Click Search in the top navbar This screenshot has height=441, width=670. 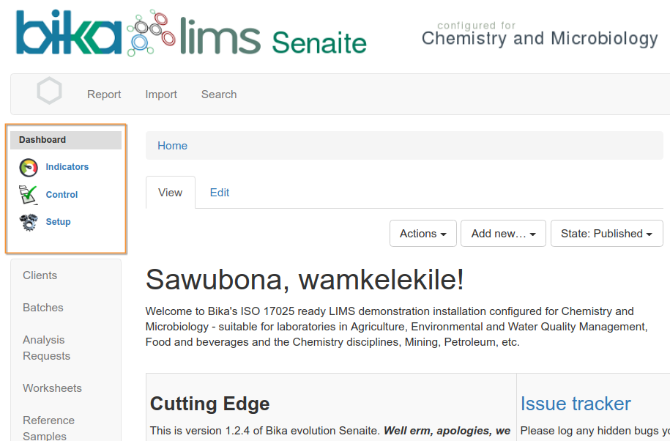219,94
